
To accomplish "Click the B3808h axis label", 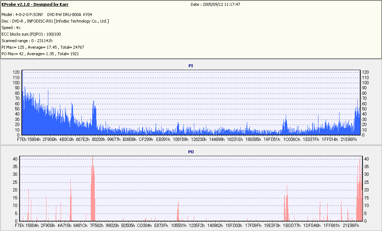I will [x=130, y=139].
